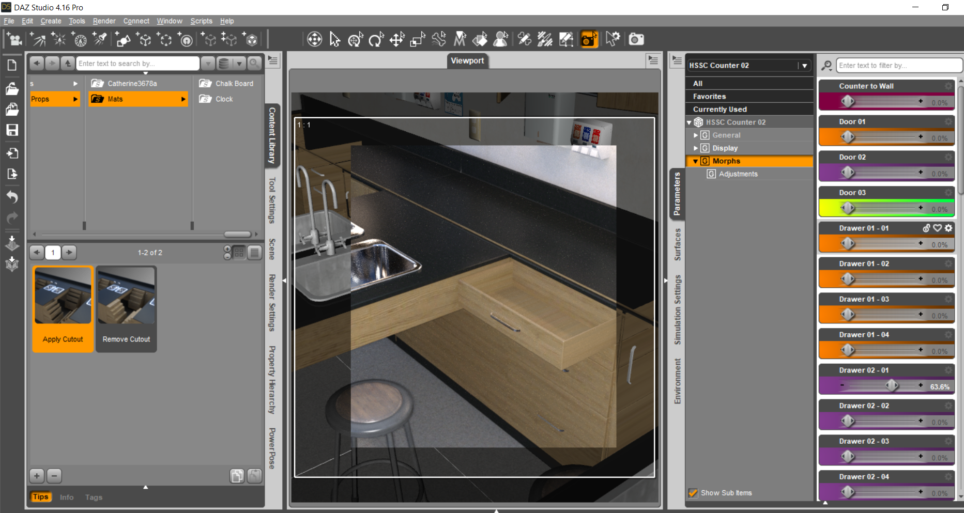Select the Scale tool
This screenshot has width=964, height=513.
[x=418, y=39]
